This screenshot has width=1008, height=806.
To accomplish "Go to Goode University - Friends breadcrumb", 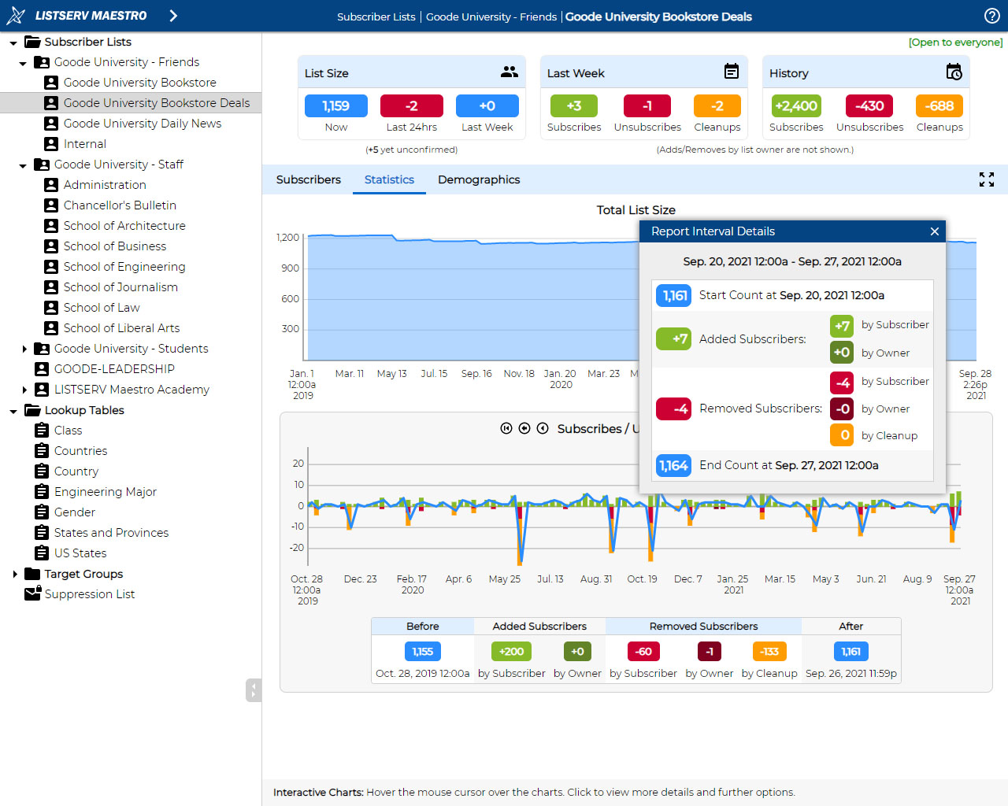I will pos(491,17).
